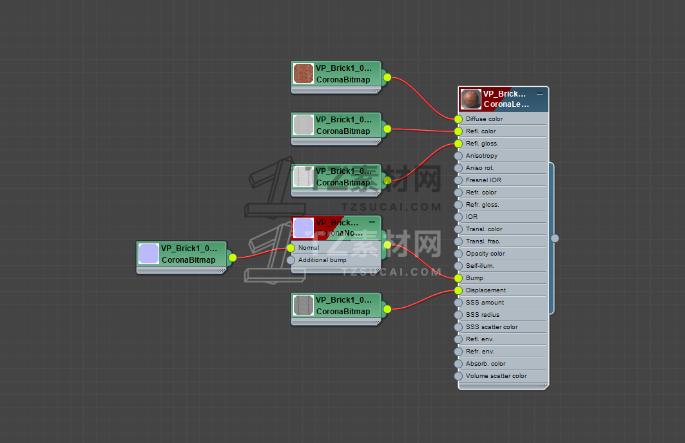The height and width of the screenshot is (443, 685).
Task: Click the Refl. color input socket
Action: [458, 131]
